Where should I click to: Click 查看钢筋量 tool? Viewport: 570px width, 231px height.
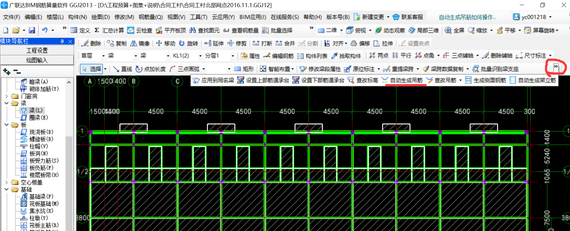coord(241,30)
